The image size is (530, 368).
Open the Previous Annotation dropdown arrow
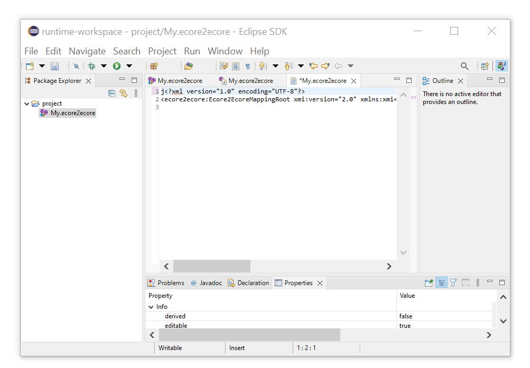pos(301,66)
